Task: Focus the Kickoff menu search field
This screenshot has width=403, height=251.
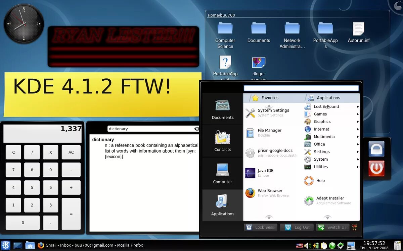Action: coord(301,88)
